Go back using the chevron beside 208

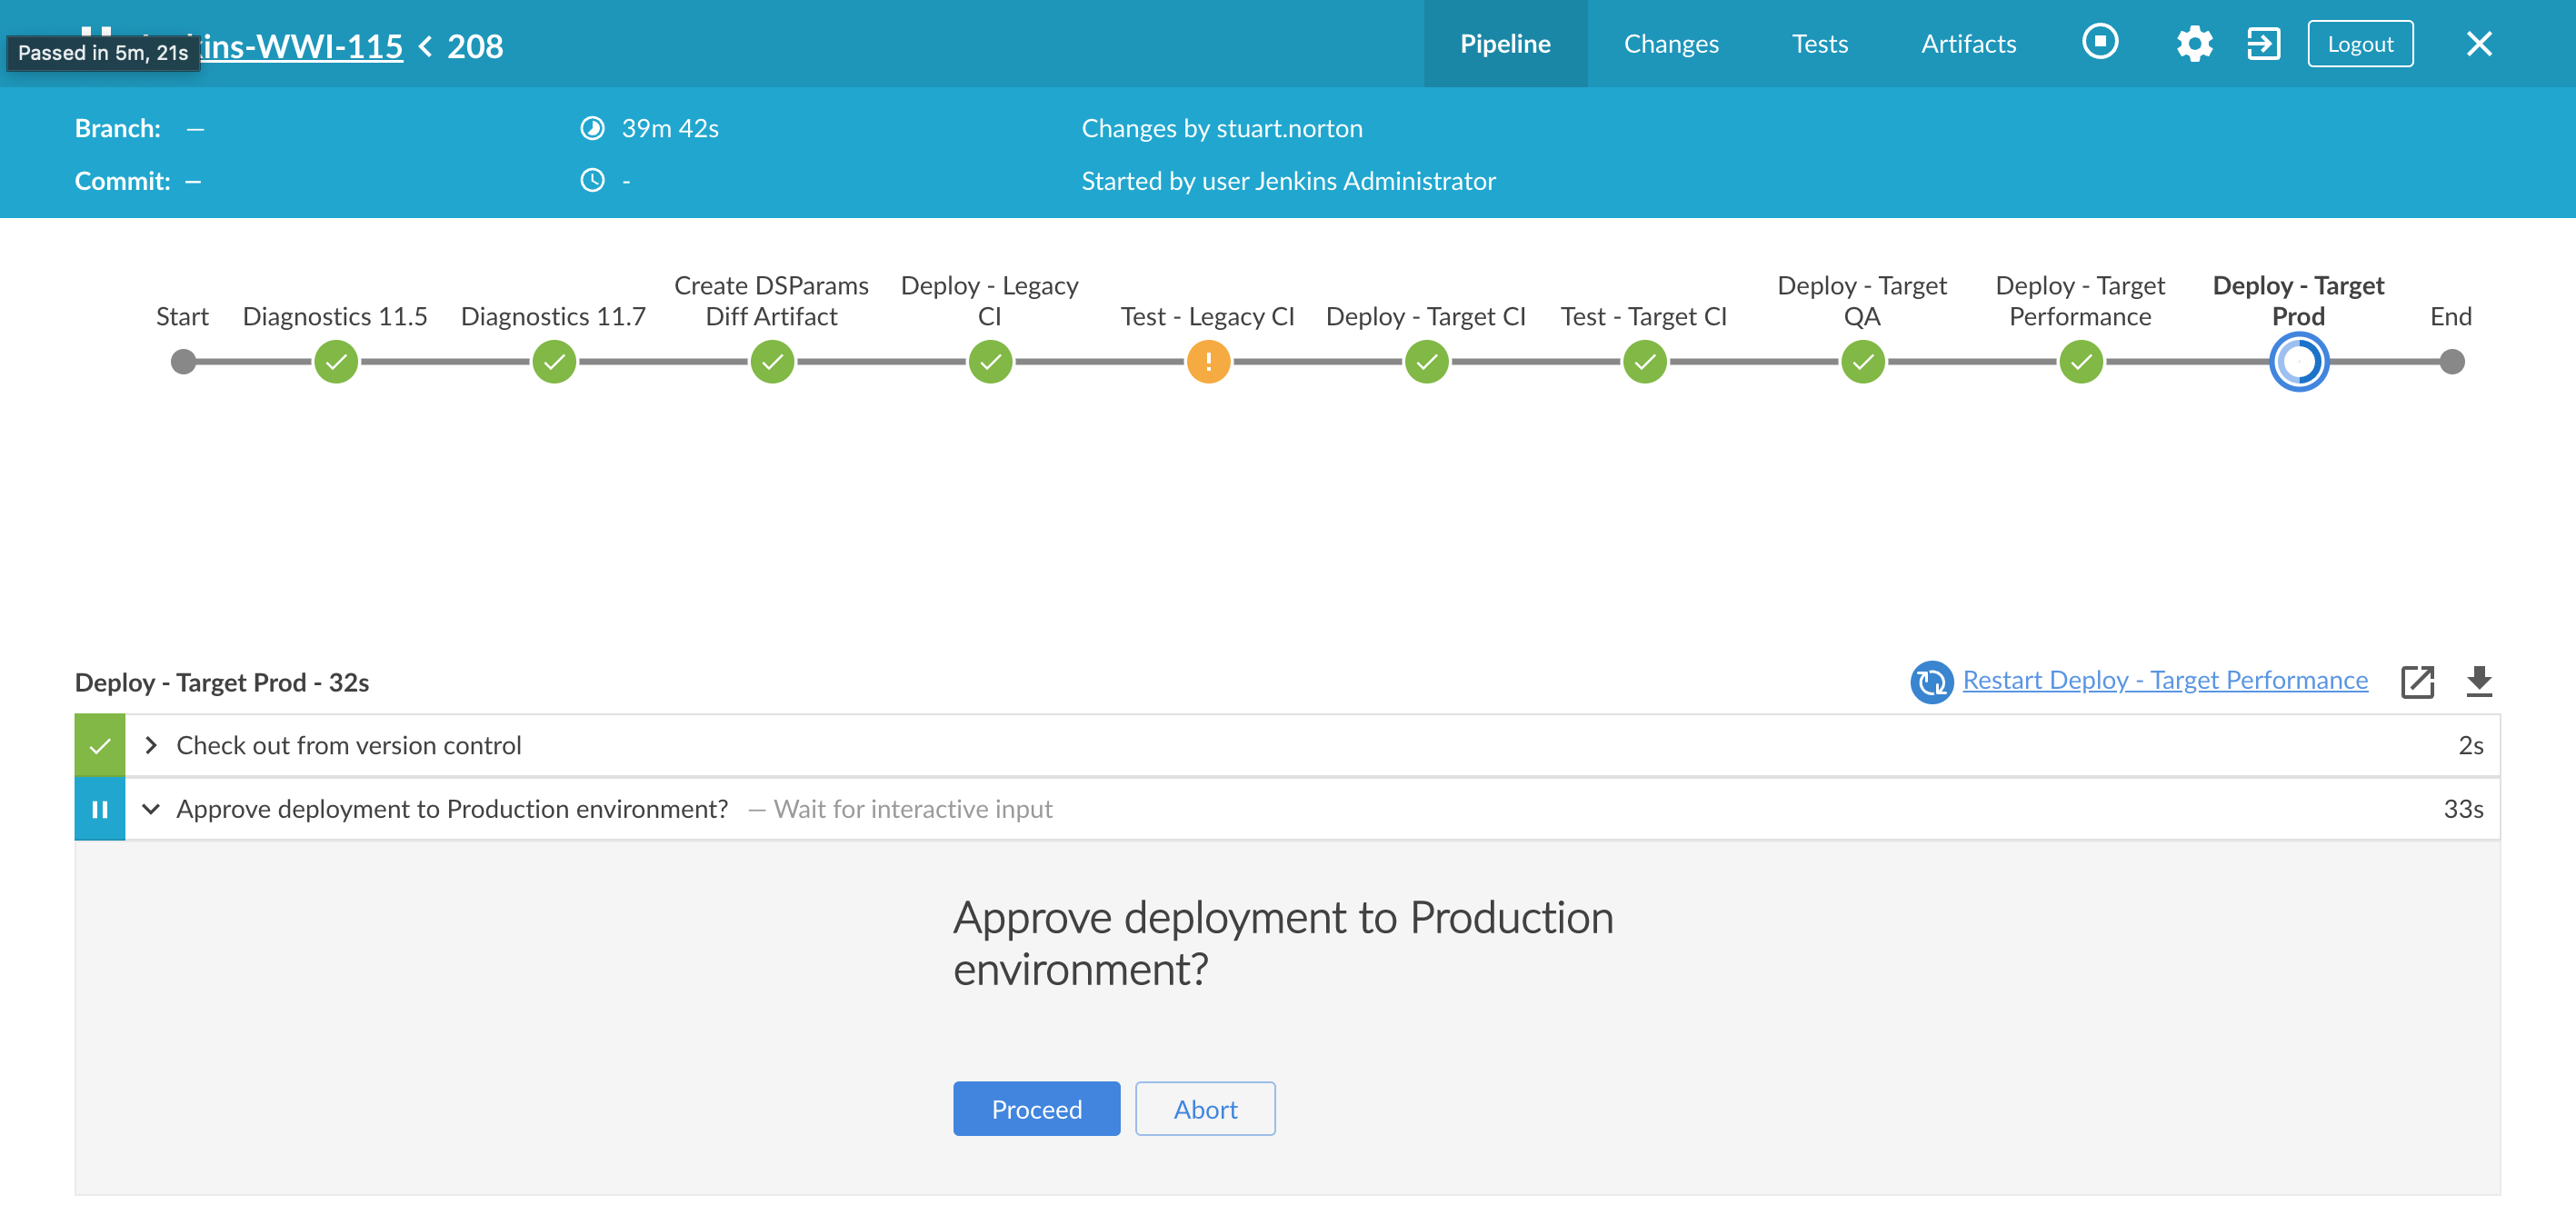pyautogui.click(x=426, y=46)
